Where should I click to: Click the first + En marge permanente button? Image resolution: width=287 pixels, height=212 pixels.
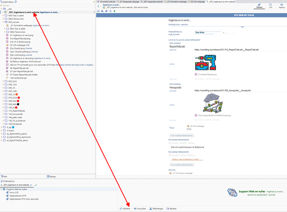click(x=182, y=136)
